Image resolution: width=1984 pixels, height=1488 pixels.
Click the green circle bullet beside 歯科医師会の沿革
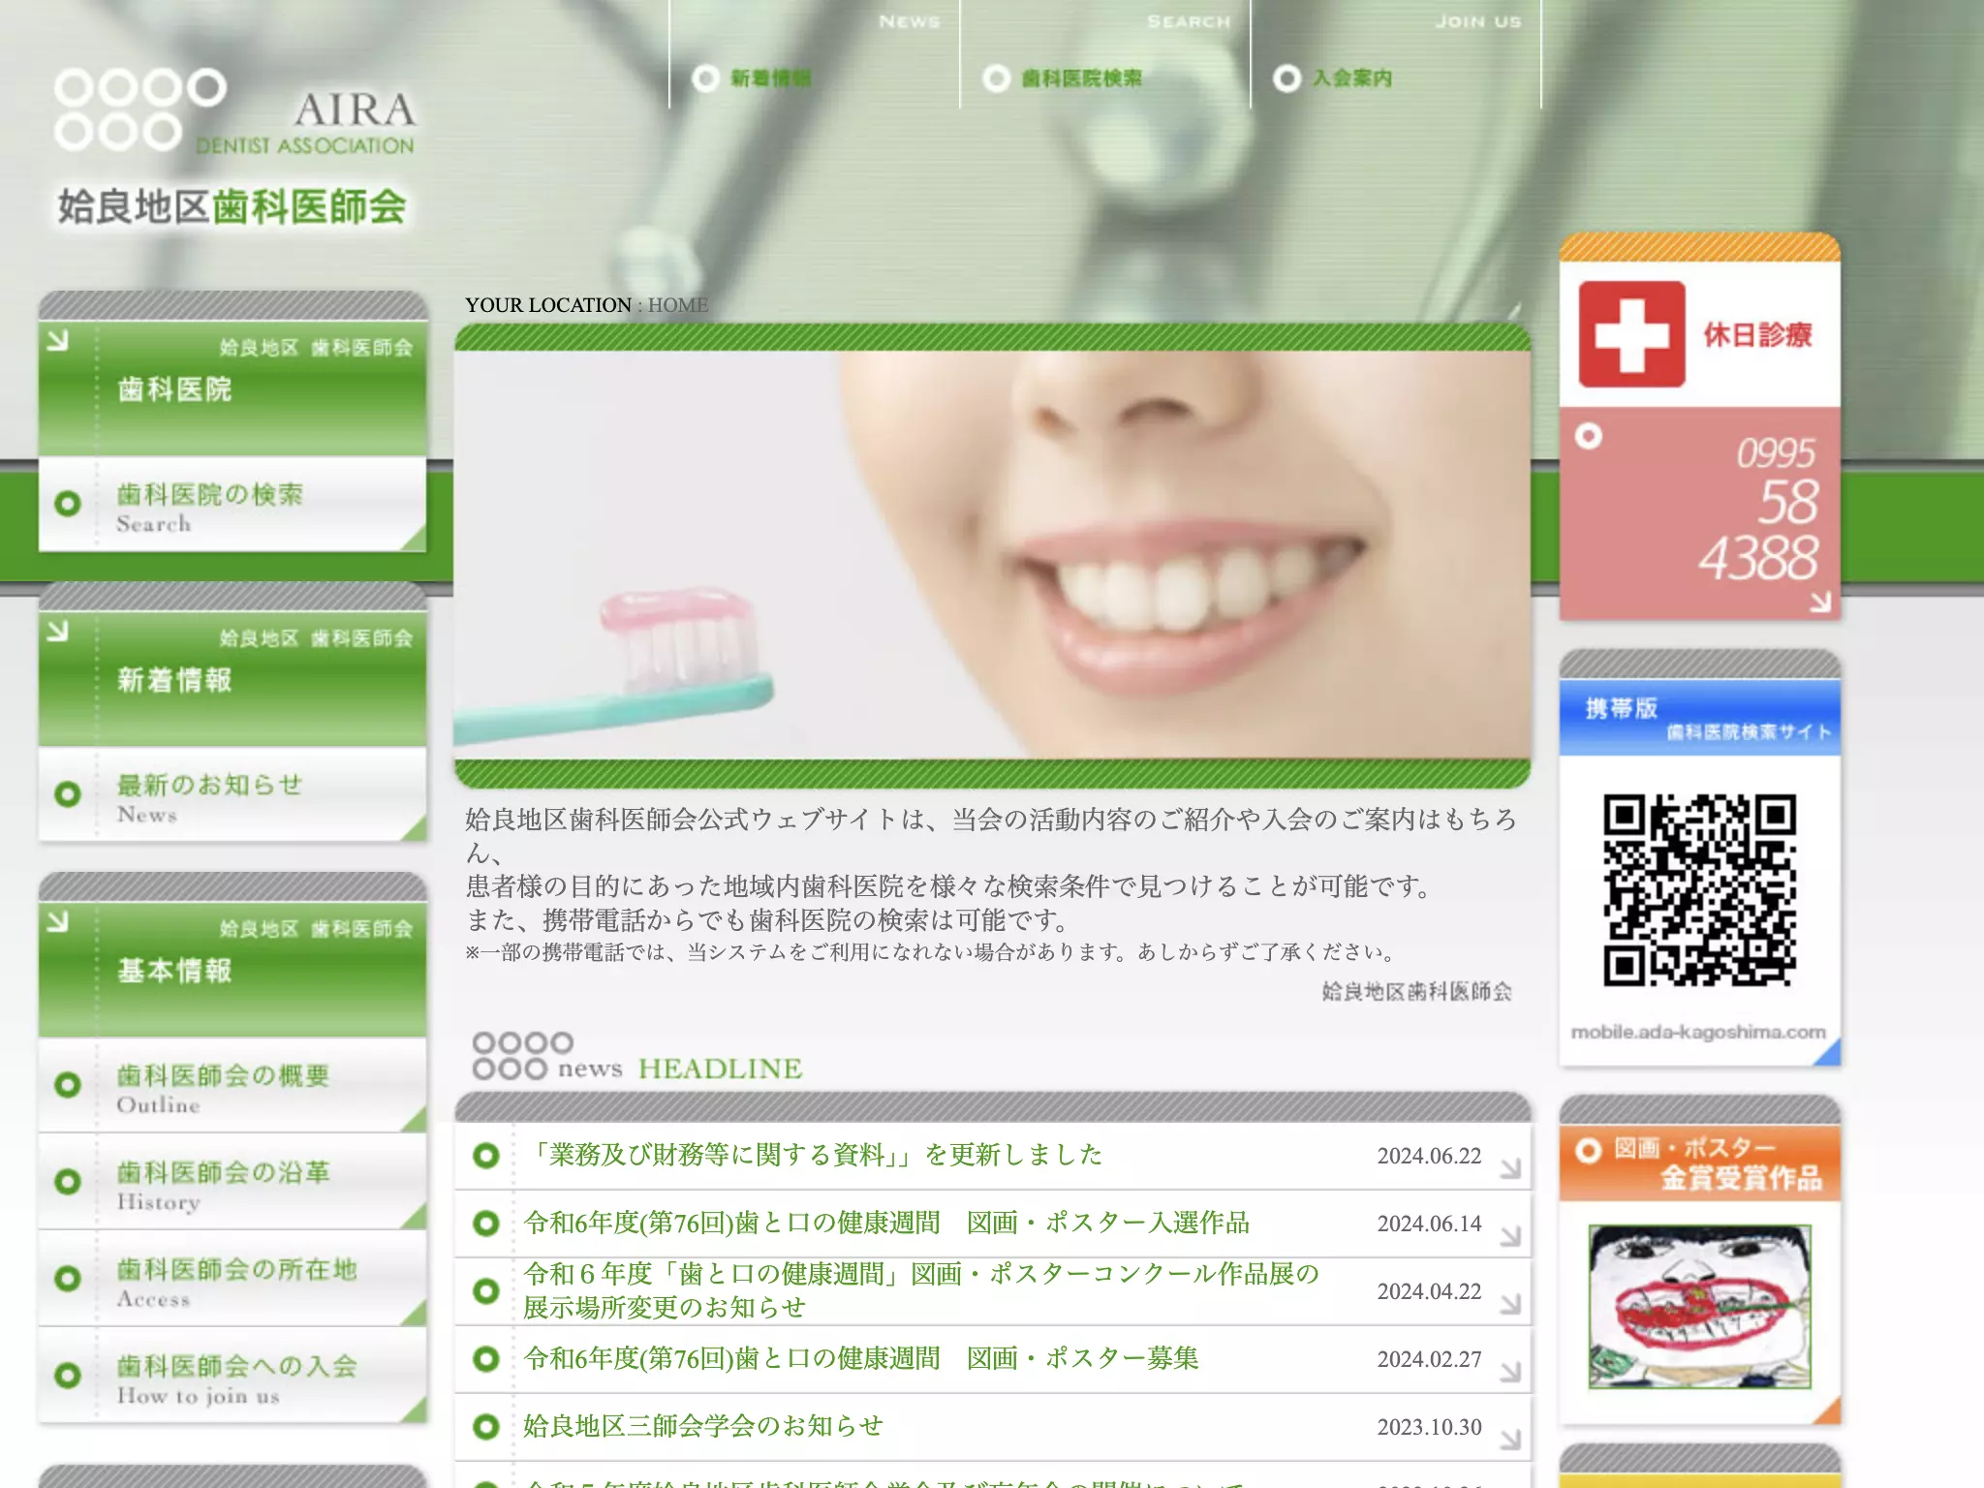pyautogui.click(x=68, y=1181)
